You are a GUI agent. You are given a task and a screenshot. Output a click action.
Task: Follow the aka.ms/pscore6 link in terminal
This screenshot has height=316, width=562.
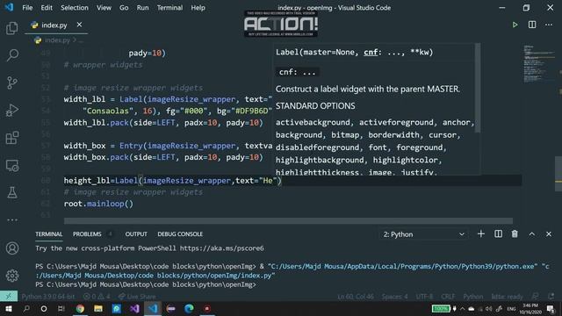click(222, 248)
